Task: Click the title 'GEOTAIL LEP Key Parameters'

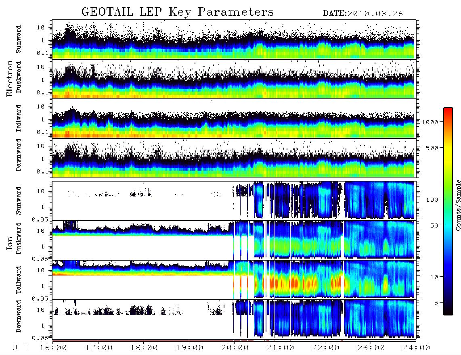Action: pos(178,12)
